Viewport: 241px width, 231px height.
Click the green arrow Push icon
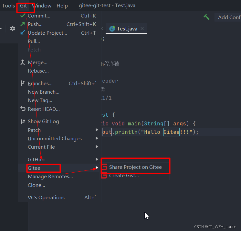(x=23, y=24)
